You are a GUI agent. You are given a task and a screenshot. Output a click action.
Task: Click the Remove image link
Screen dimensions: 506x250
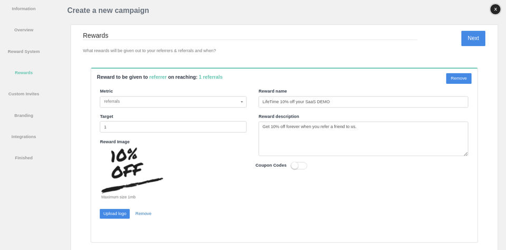[143, 214]
